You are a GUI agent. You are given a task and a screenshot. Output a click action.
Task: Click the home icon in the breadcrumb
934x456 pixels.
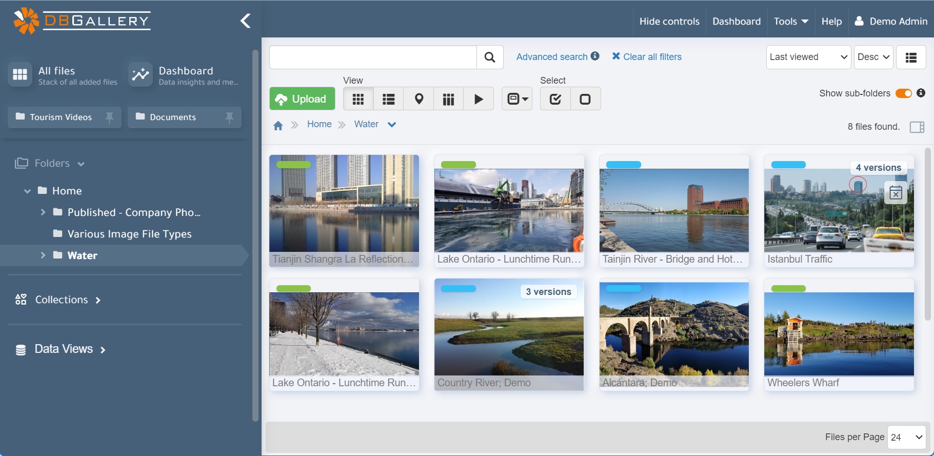pos(278,126)
